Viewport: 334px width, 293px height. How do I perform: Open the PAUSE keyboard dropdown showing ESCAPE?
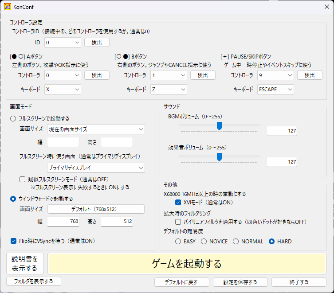coord(275,90)
